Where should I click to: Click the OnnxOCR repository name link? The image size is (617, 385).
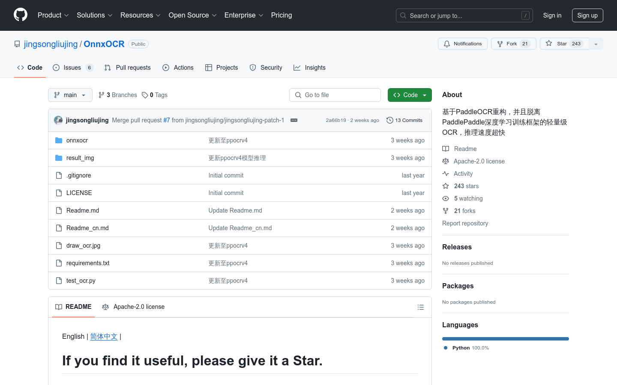104,44
